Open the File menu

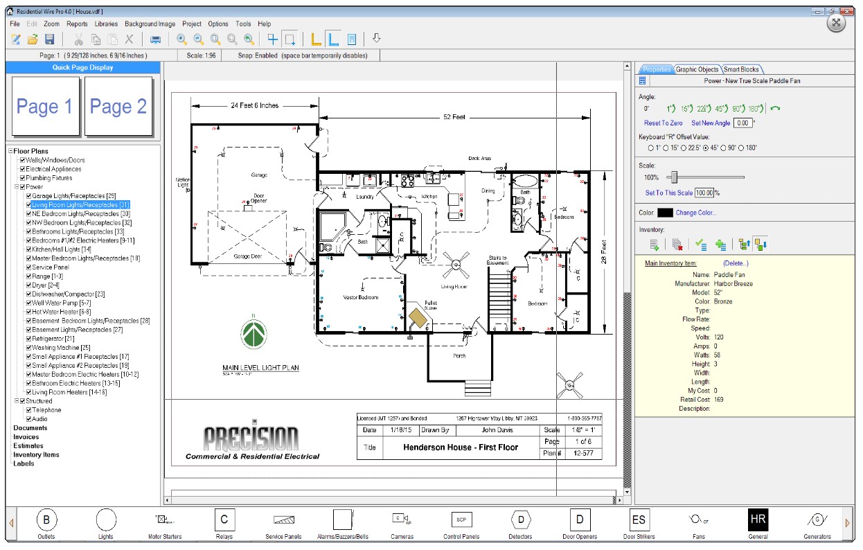[15, 24]
